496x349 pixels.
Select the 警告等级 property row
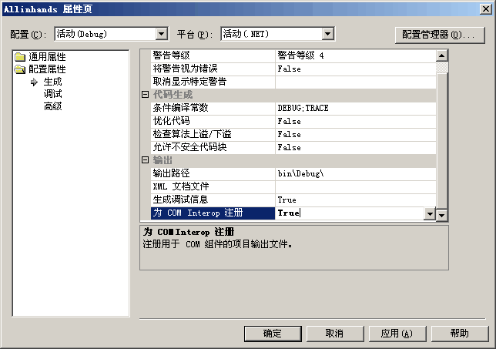click(x=213, y=55)
